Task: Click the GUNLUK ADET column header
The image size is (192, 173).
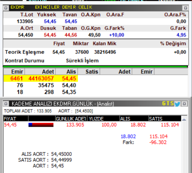Action: tap(71, 119)
